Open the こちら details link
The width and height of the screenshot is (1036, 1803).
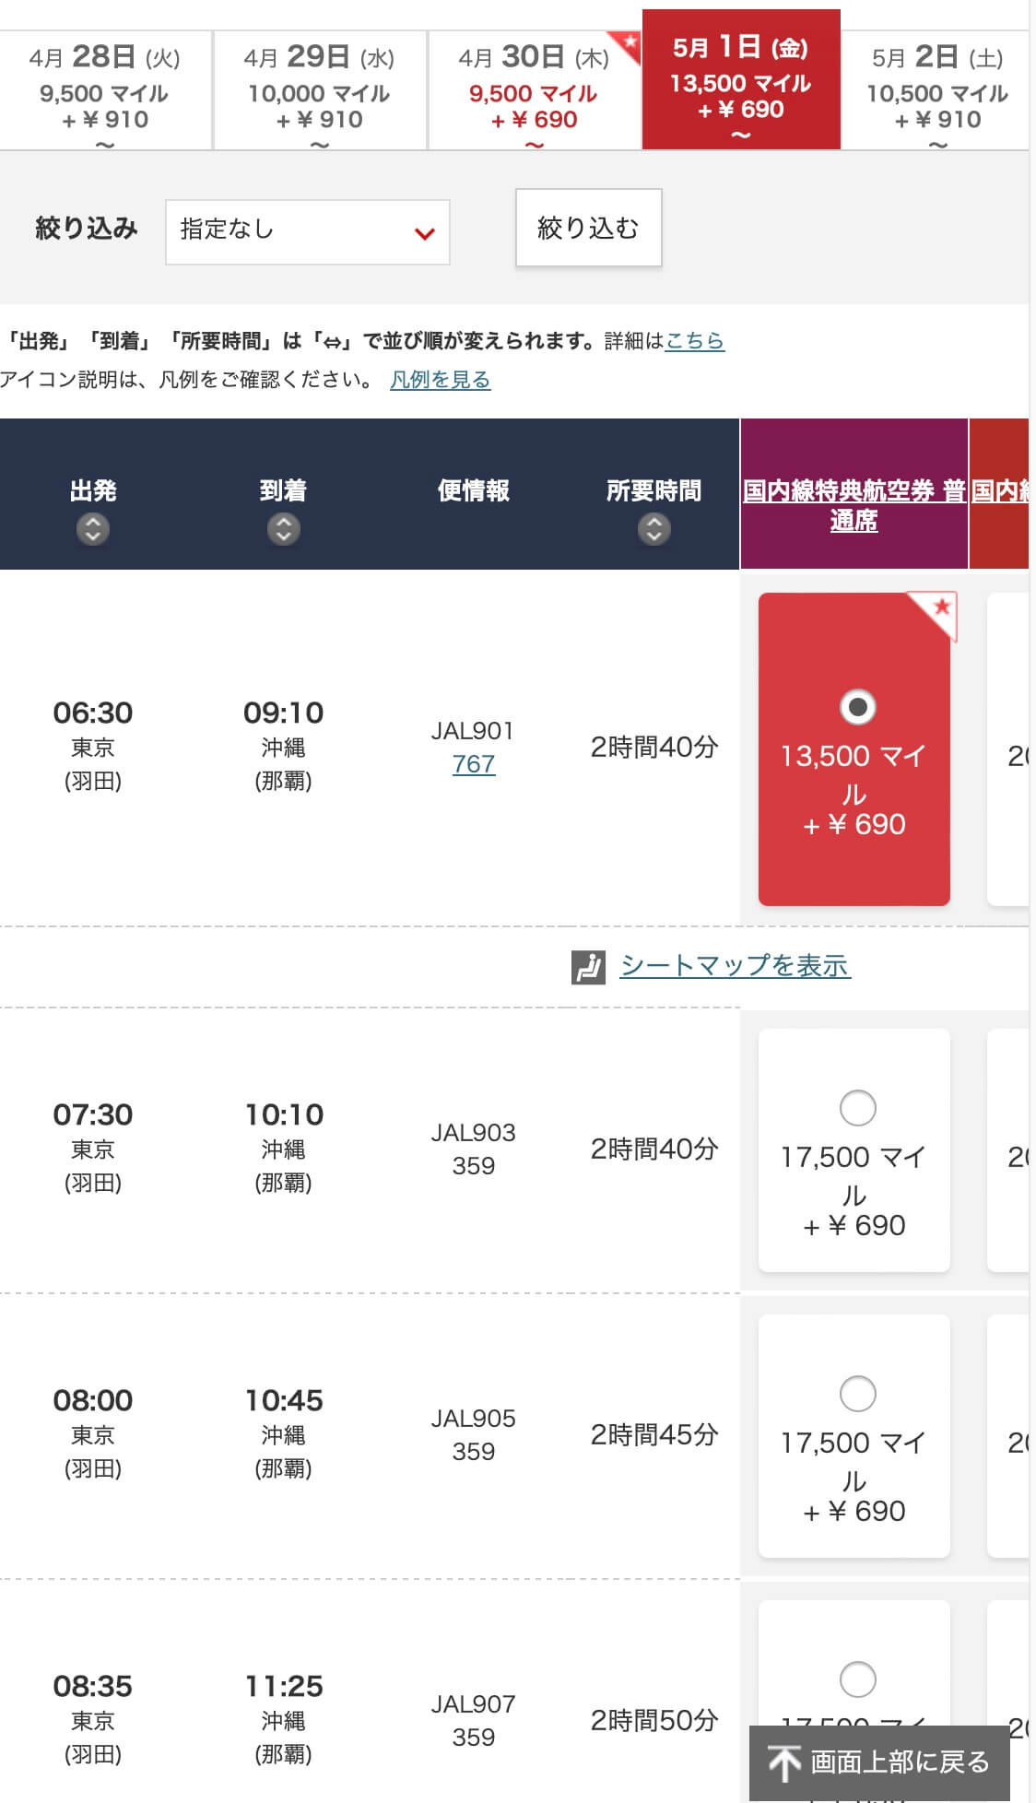695,341
